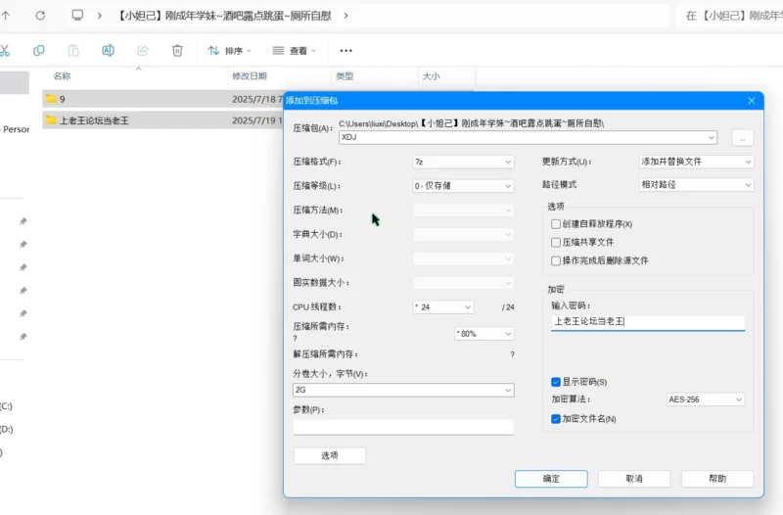Click the chevron right after the monitor icon

click(x=100, y=16)
